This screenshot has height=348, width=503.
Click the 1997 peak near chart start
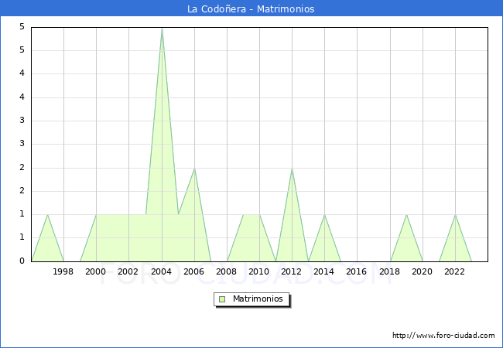point(47,214)
